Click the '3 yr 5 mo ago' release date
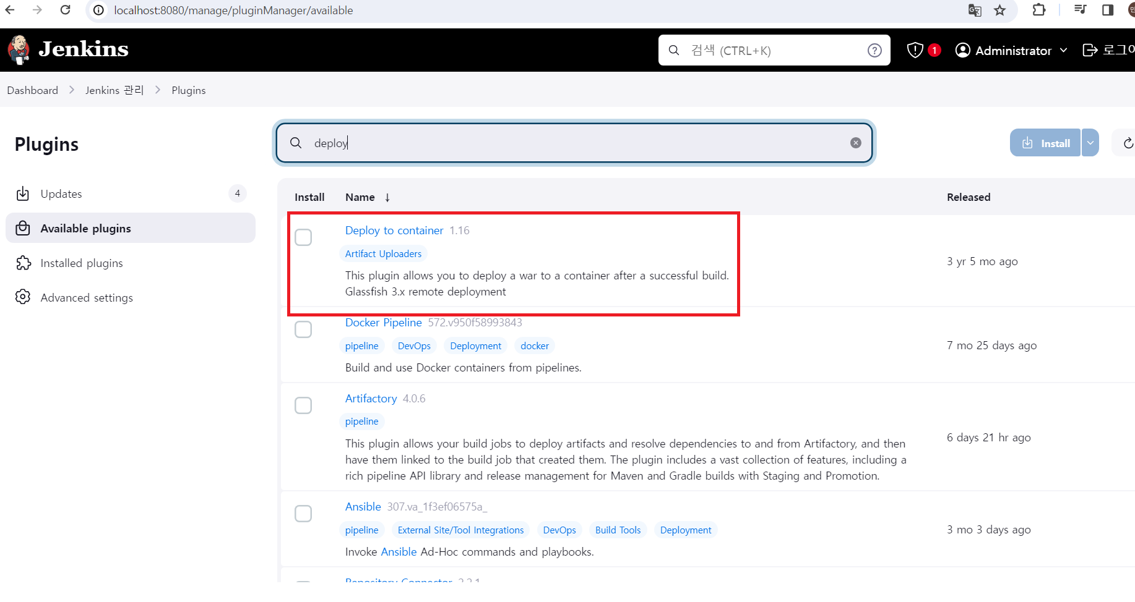Image resolution: width=1135 pixels, height=602 pixels. pyautogui.click(x=982, y=261)
